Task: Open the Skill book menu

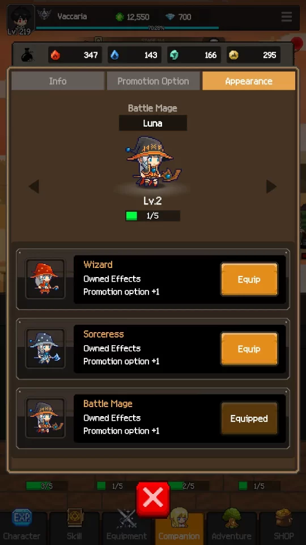Action: click(x=74, y=525)
